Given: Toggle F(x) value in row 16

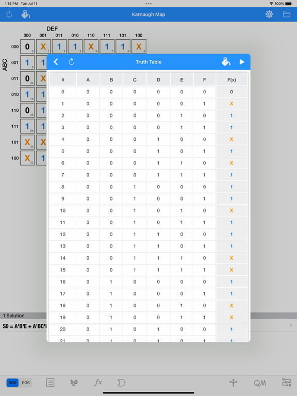Looking at the screenshot, I should [x=232, y=282].
